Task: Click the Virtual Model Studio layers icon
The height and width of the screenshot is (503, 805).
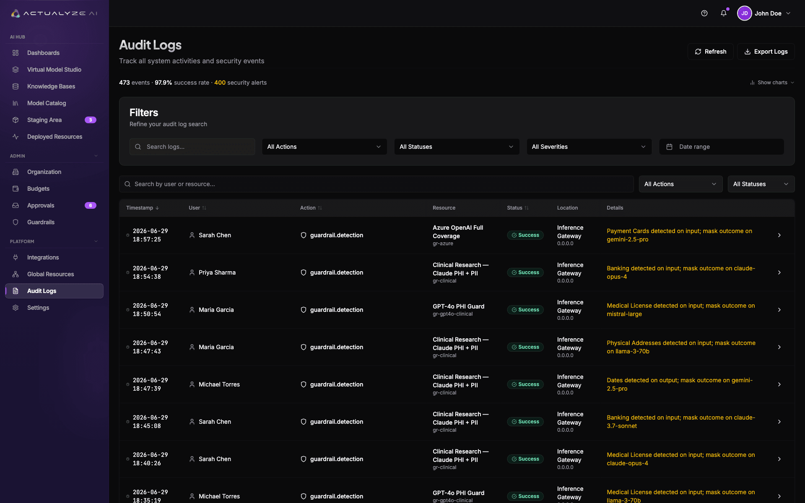Action: 16,70
